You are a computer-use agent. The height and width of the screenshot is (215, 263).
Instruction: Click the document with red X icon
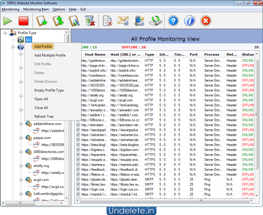tap(107, 21)
